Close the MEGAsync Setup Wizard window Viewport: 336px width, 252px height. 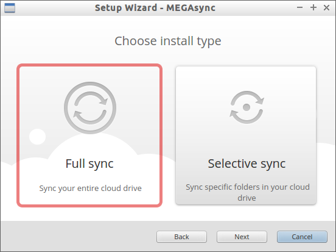(x=327, y=8)
